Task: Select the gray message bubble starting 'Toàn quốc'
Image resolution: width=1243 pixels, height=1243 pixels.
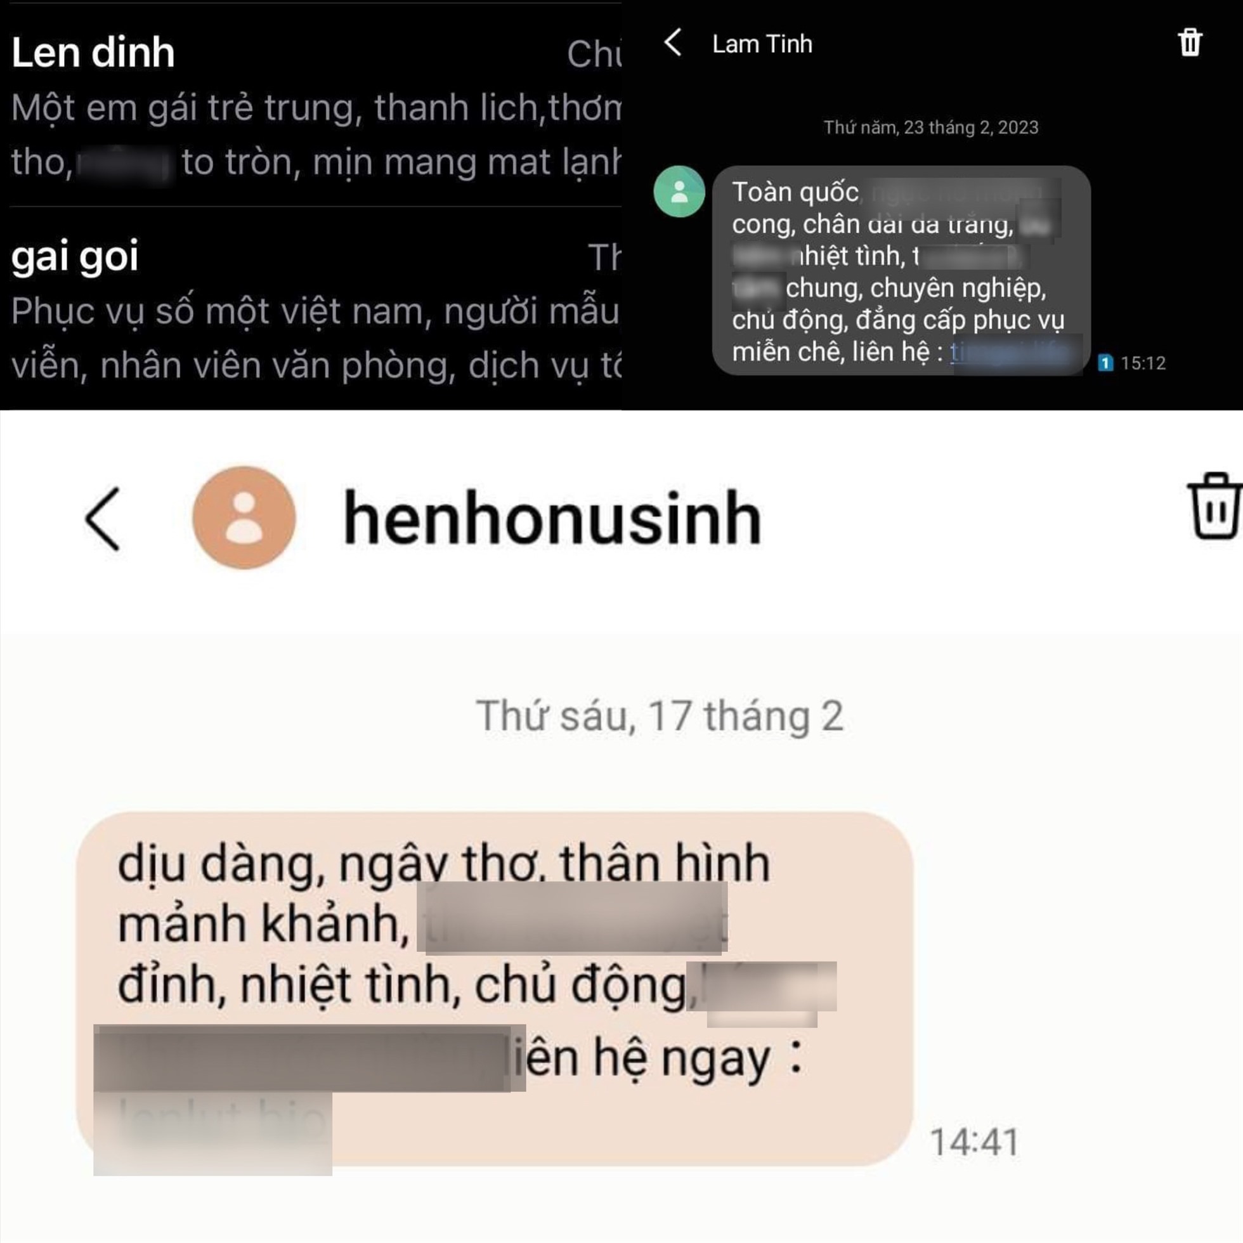Action: coord(901,270)
